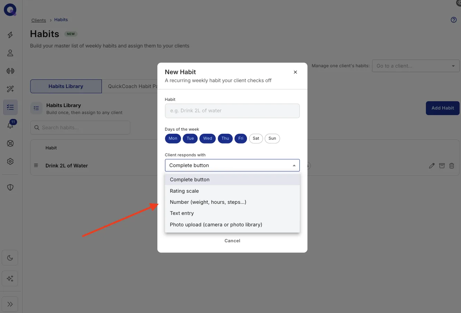The height and width of the screenshot is (313, 461).
Task: Toggle Mon day chip
Action: click(173, 138)
